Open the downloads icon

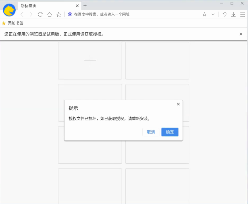(x=233, y=14)
